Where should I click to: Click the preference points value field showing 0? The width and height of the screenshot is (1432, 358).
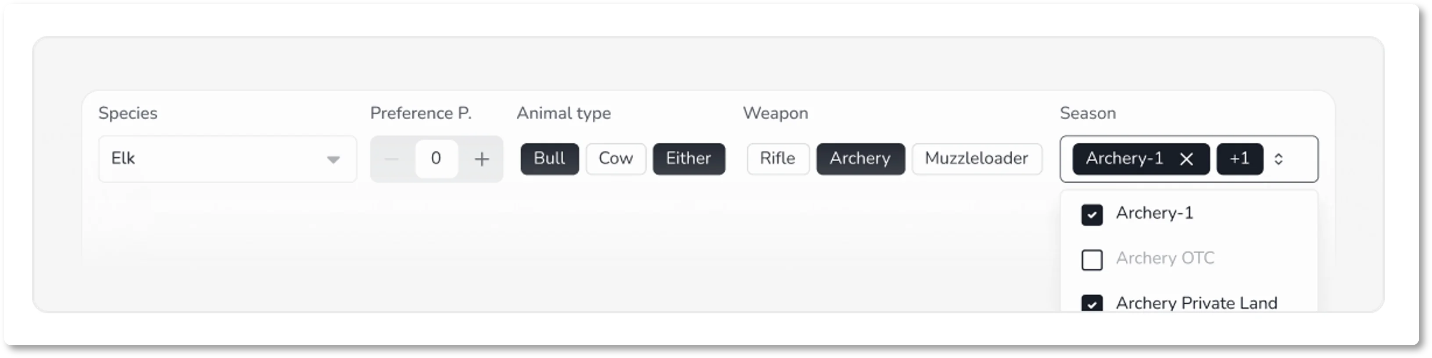point(437,160)
